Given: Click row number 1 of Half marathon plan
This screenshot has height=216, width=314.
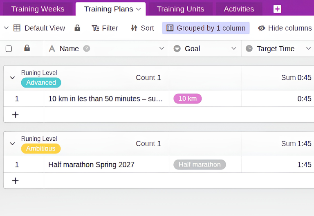Looking at the screenshot, I should 17,164.
